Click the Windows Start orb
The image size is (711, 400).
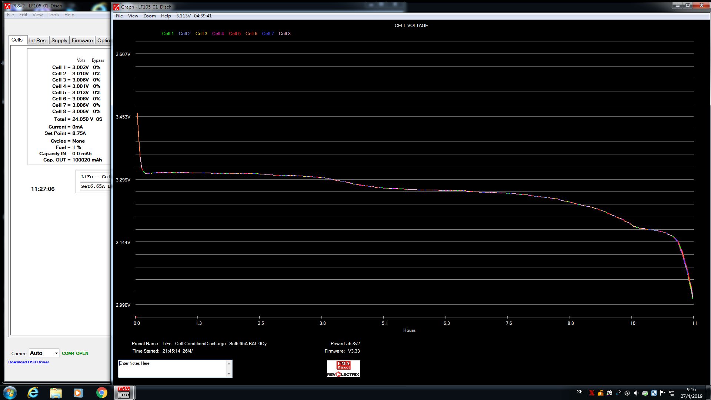tap(10, 393)
